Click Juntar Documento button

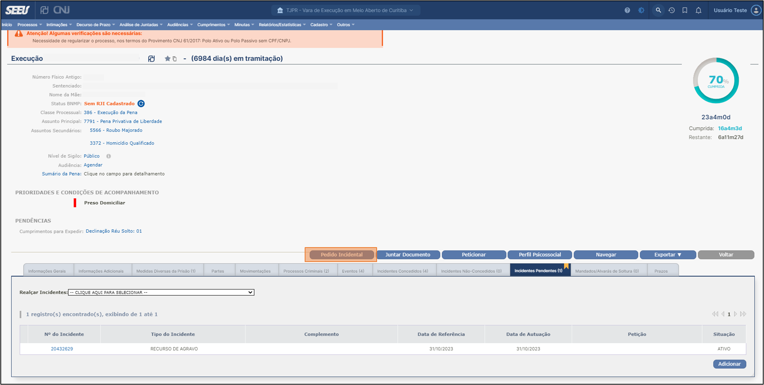408,255
